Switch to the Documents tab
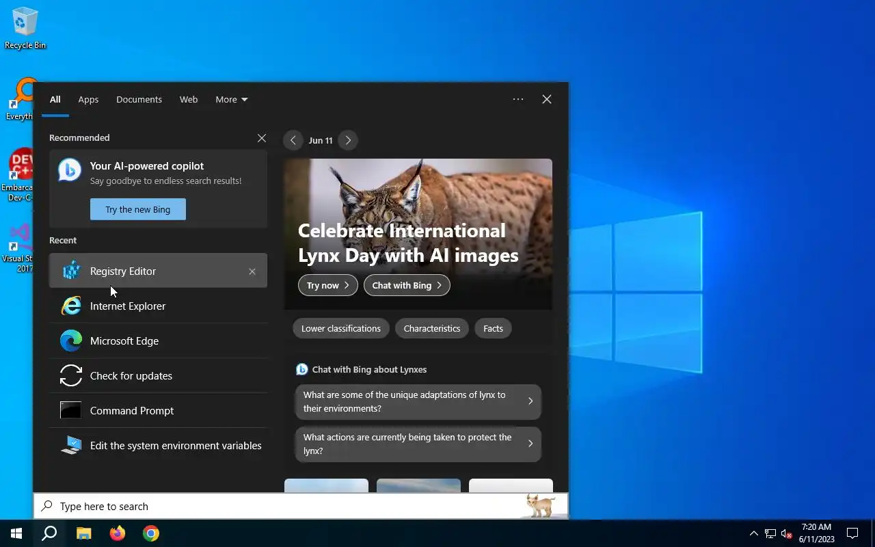 tap(139, 99)
